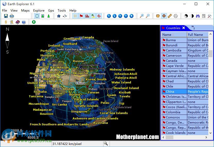Select Canada in the countries list
Screen dimensions: 214x147
(171, 60)
